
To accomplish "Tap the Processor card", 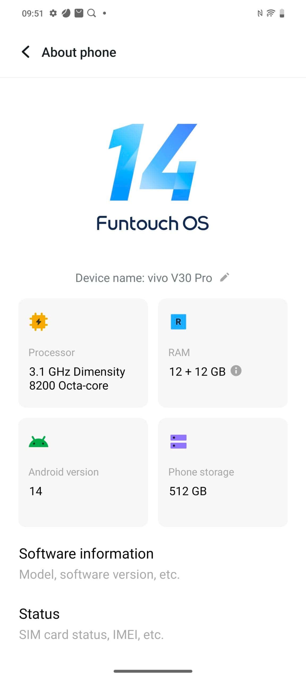I will click(x=83, y=353).
